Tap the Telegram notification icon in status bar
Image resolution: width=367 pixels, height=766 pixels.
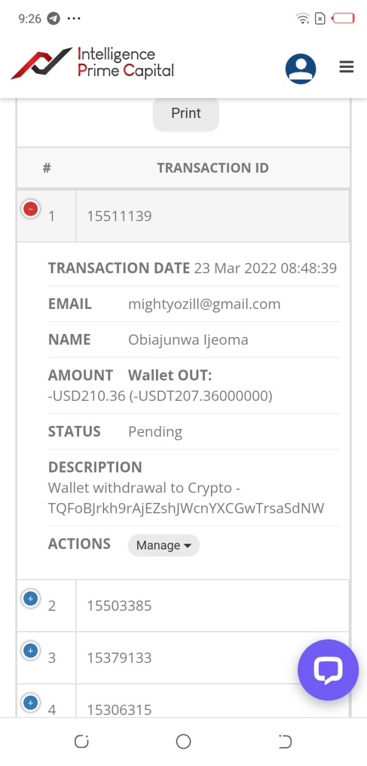(x=54, y=18)
